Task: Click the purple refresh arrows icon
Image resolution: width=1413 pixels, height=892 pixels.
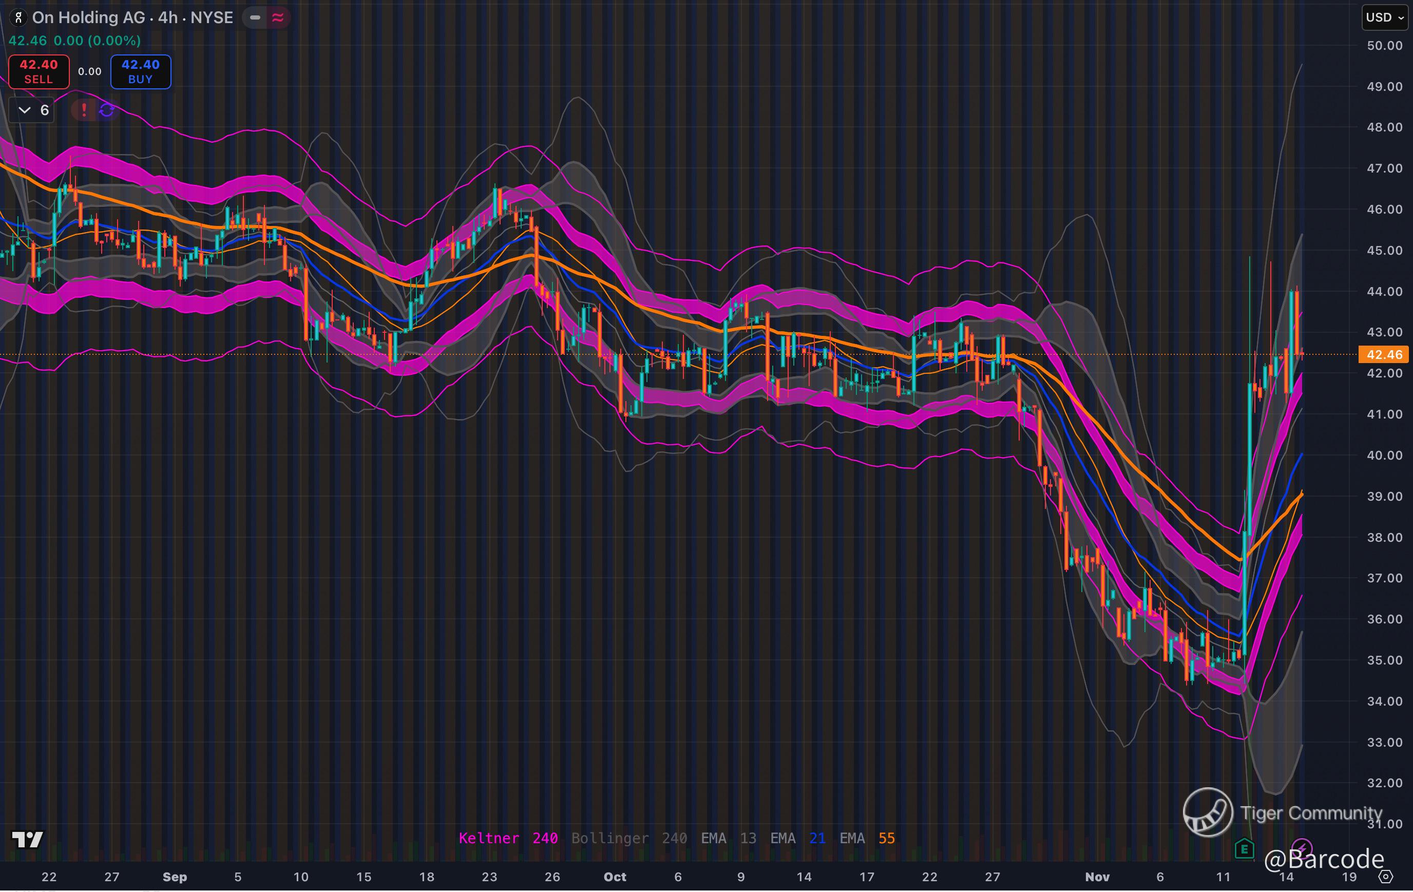Action: tap(107, 110)
